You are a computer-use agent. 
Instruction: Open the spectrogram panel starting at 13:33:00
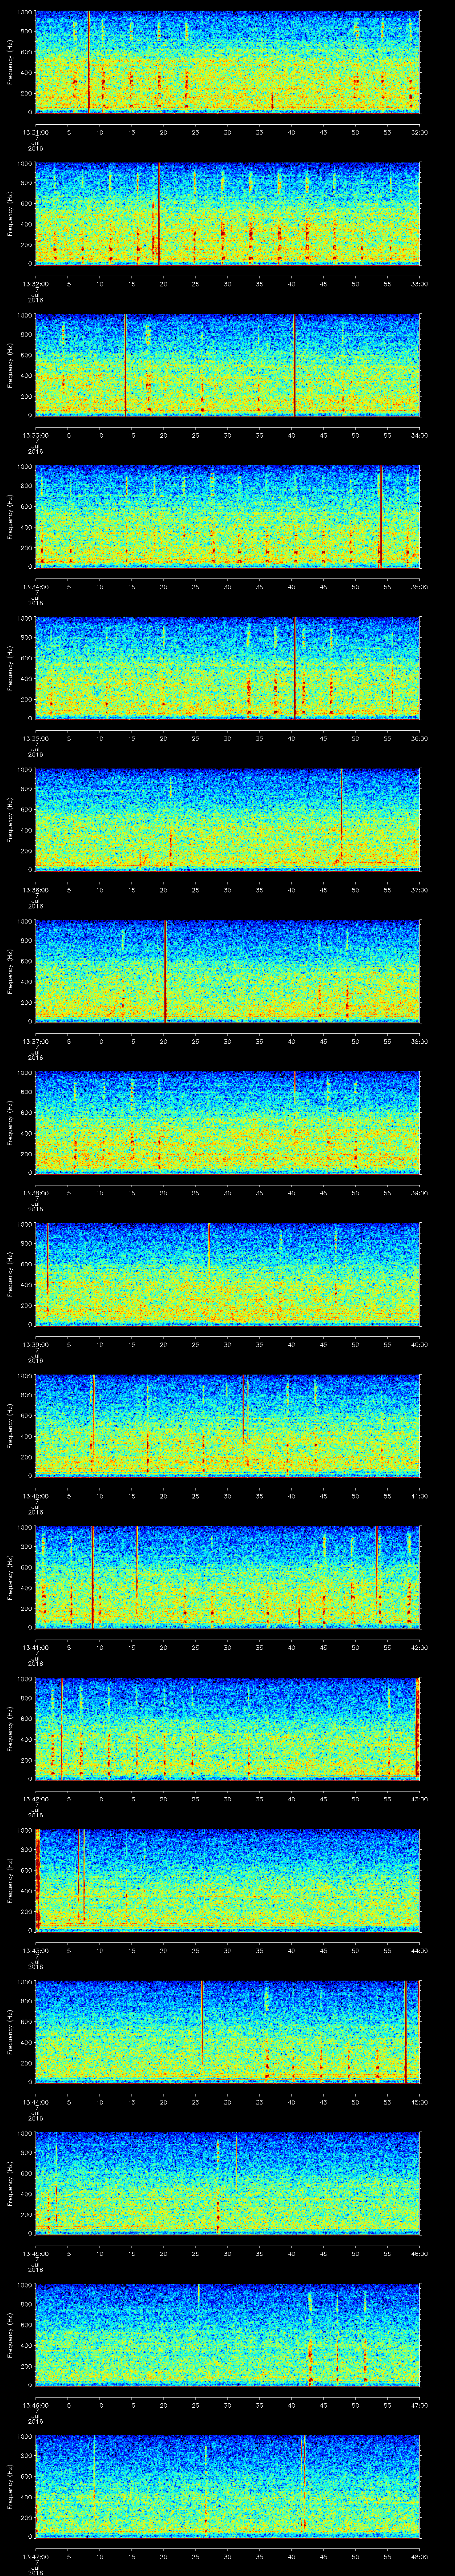tap(227, 365)
